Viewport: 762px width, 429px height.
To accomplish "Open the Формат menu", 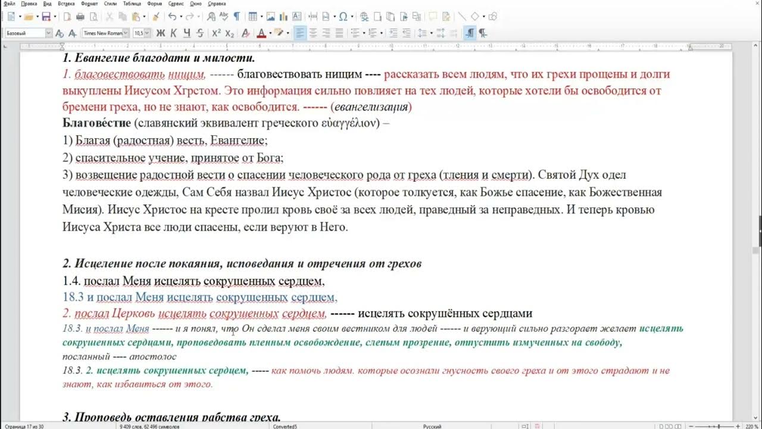I will click(89, 4).
